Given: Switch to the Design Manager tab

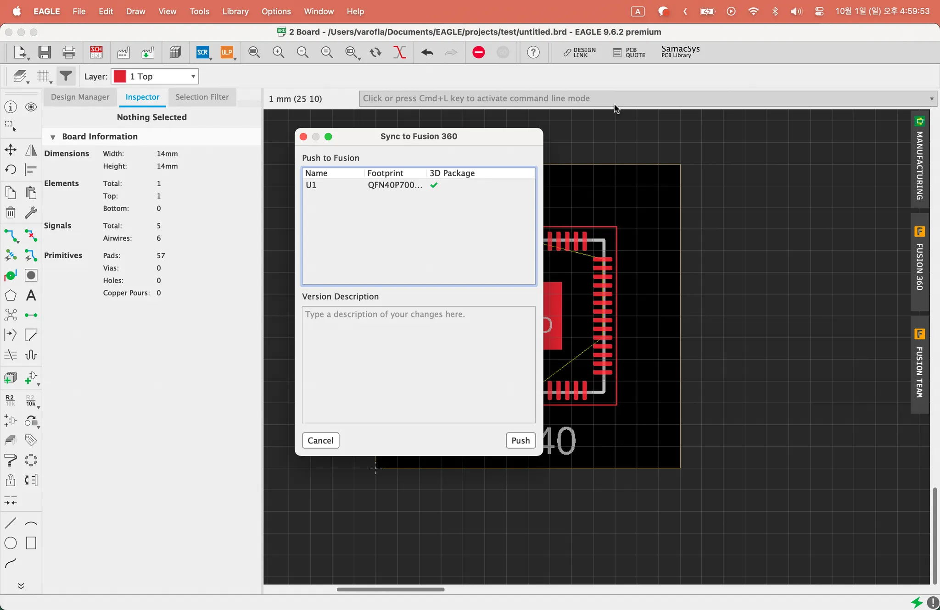Looking at the screenshot, I should pos(80,97).
